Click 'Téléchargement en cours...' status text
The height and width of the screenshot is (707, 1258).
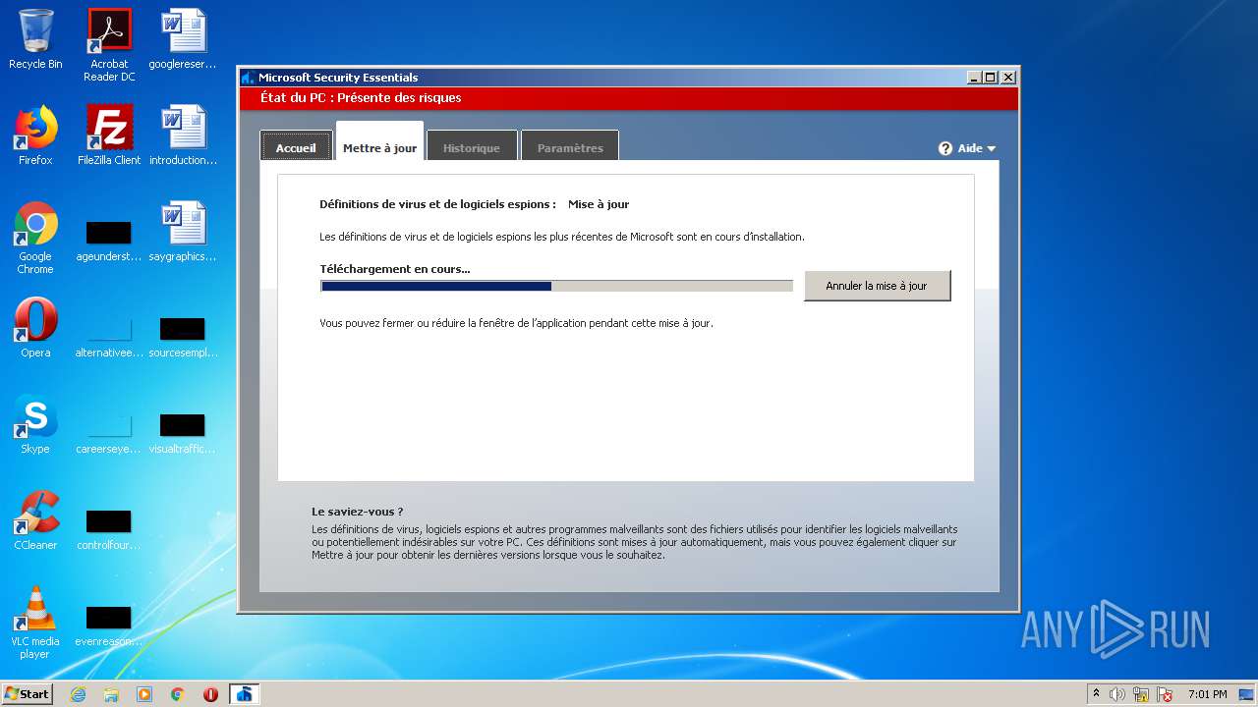point(395,269)
